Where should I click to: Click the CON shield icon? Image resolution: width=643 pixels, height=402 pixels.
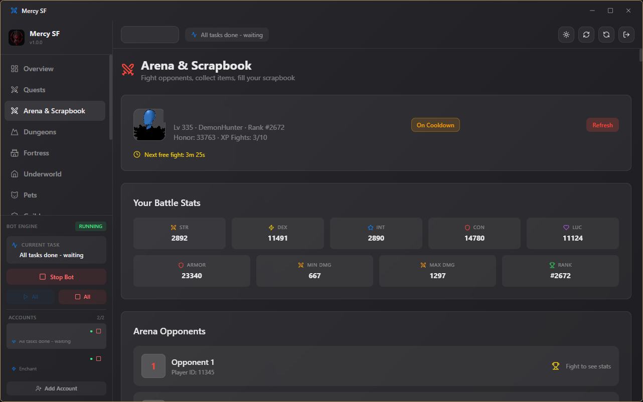pyautogui.click(x=467, y=228)
